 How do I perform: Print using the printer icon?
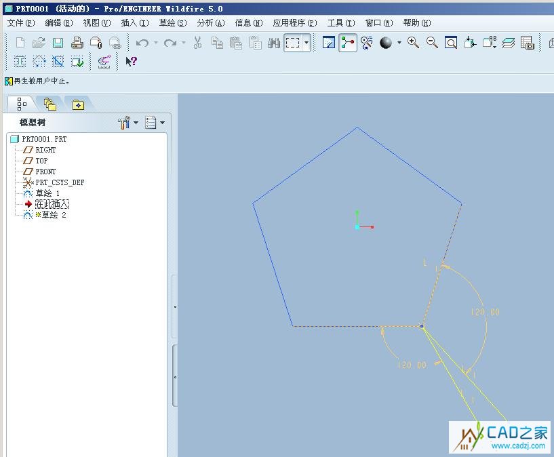[x=77, y=43]
